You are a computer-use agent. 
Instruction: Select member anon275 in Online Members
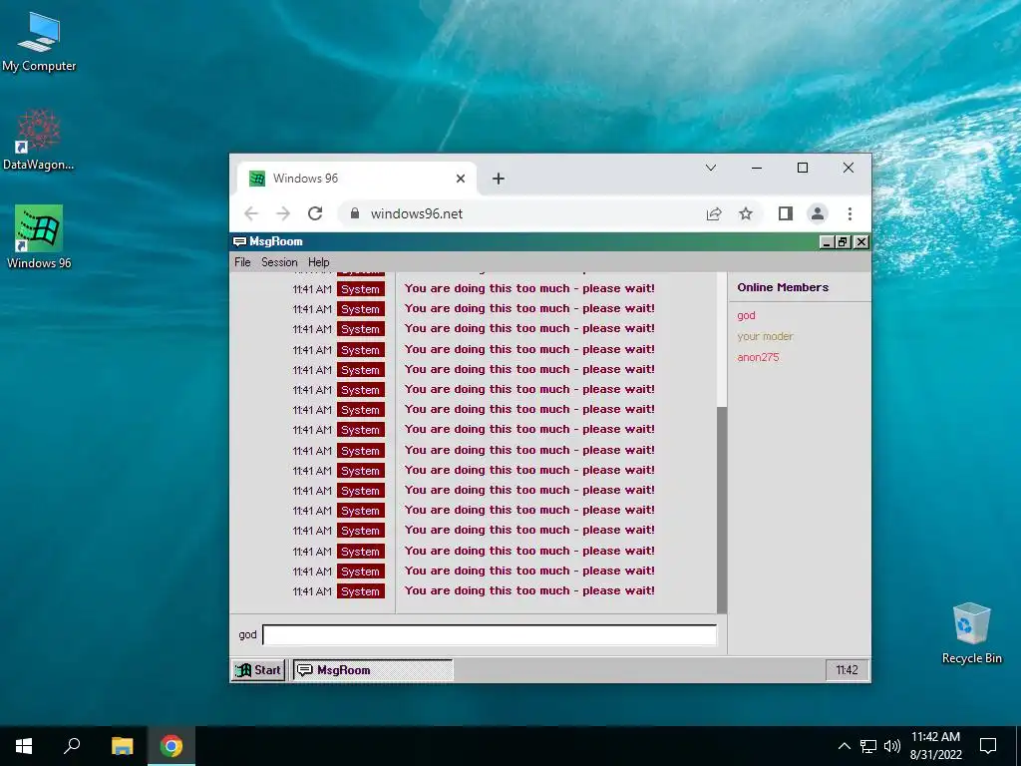click(758, 358)
